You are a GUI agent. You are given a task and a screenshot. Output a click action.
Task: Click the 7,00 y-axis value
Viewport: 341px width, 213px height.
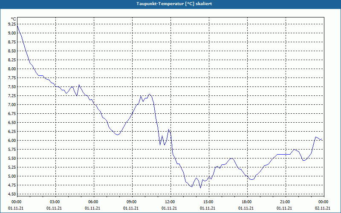12,104
